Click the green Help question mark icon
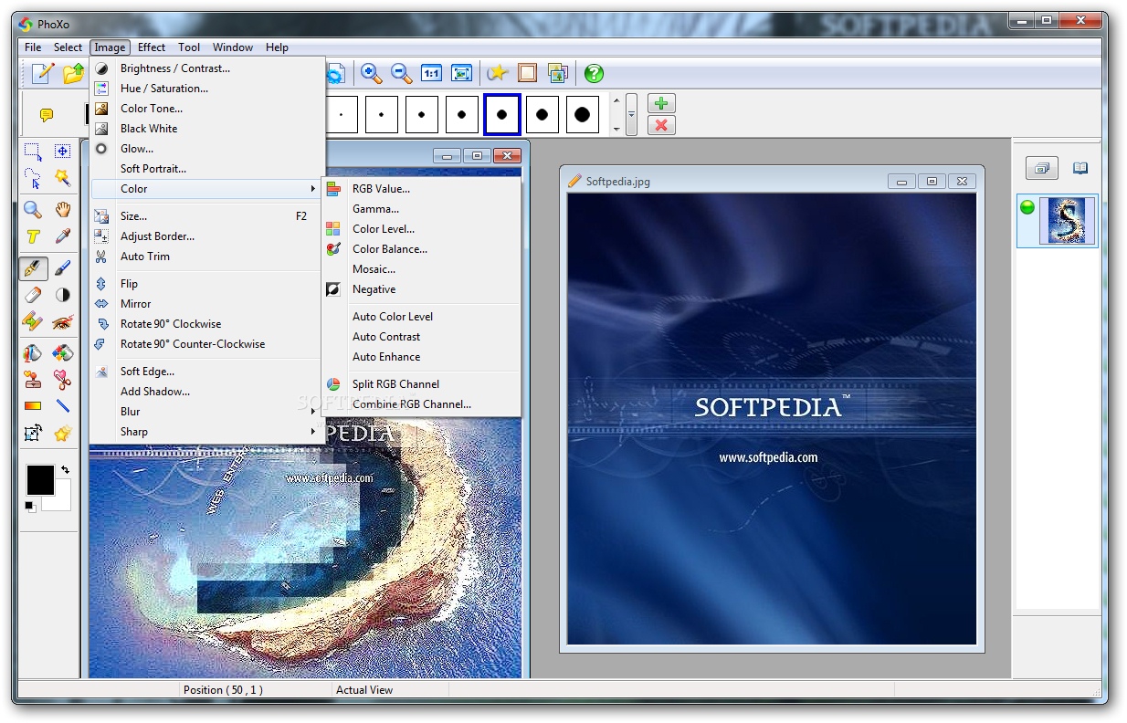The image size is (1127, 723). [594, 74]
